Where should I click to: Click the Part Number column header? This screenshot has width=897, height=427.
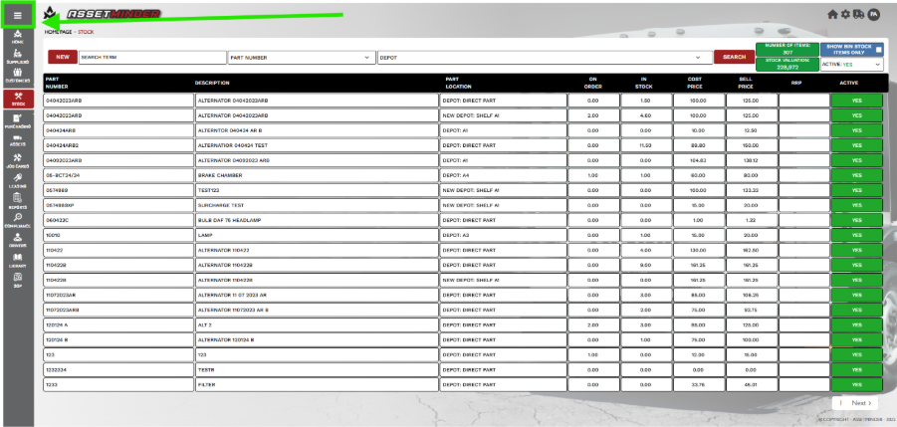pyautogui.click(x=57, y=83)
